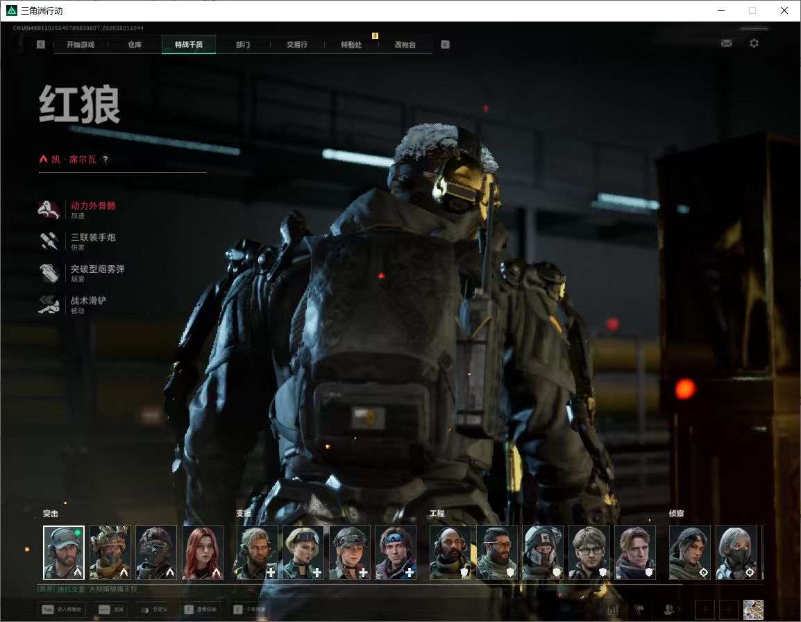Viewport: 801px width, 622px height.
Task: Select the 动力外骨骼 exoskeleton skill icon
Action: (x=49, y=210)
